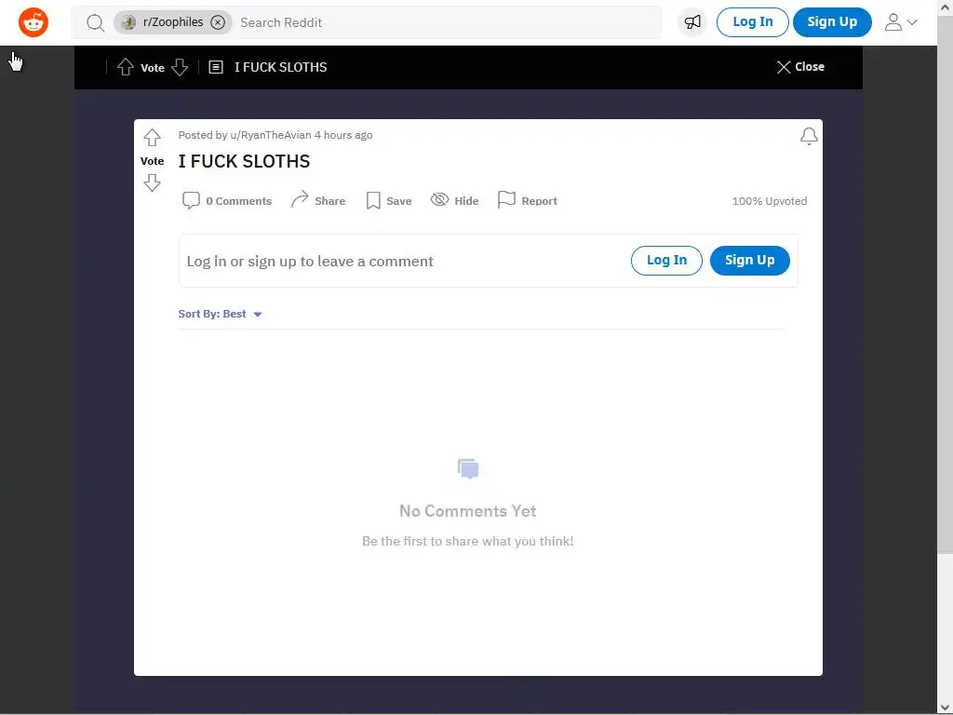Share the post
The width and height of the screenshot is (953, 715).
(318, 201)
